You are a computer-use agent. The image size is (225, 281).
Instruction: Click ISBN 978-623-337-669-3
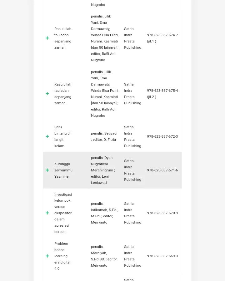point(162,256)
